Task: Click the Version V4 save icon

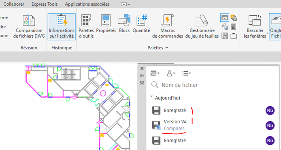Action: [x=156, y=125]
